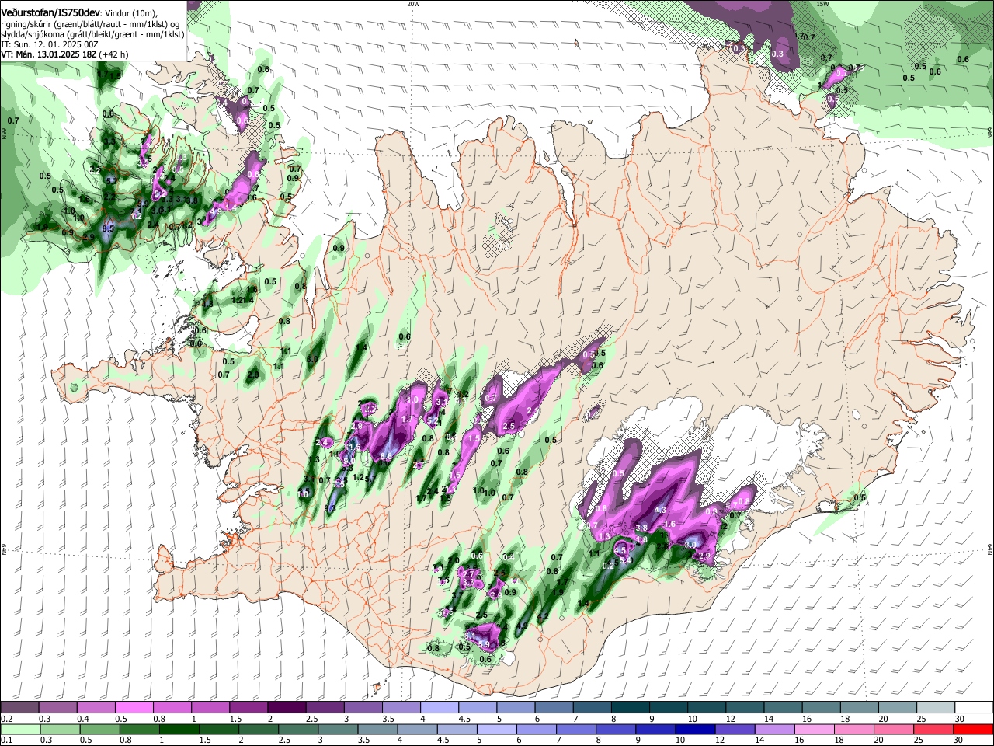
Task: Click the '0.1' label under rain scale
Action: [x=5, y=741]
